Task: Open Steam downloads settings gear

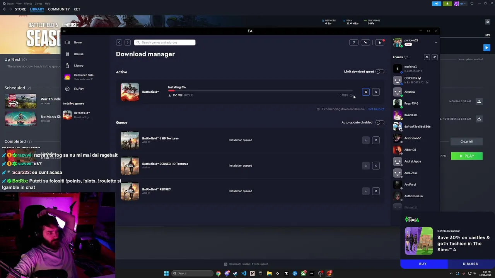Action: [488, 22]
